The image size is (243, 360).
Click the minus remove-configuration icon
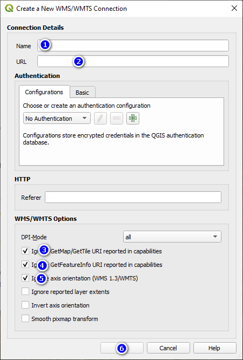[x=117, y=118]
